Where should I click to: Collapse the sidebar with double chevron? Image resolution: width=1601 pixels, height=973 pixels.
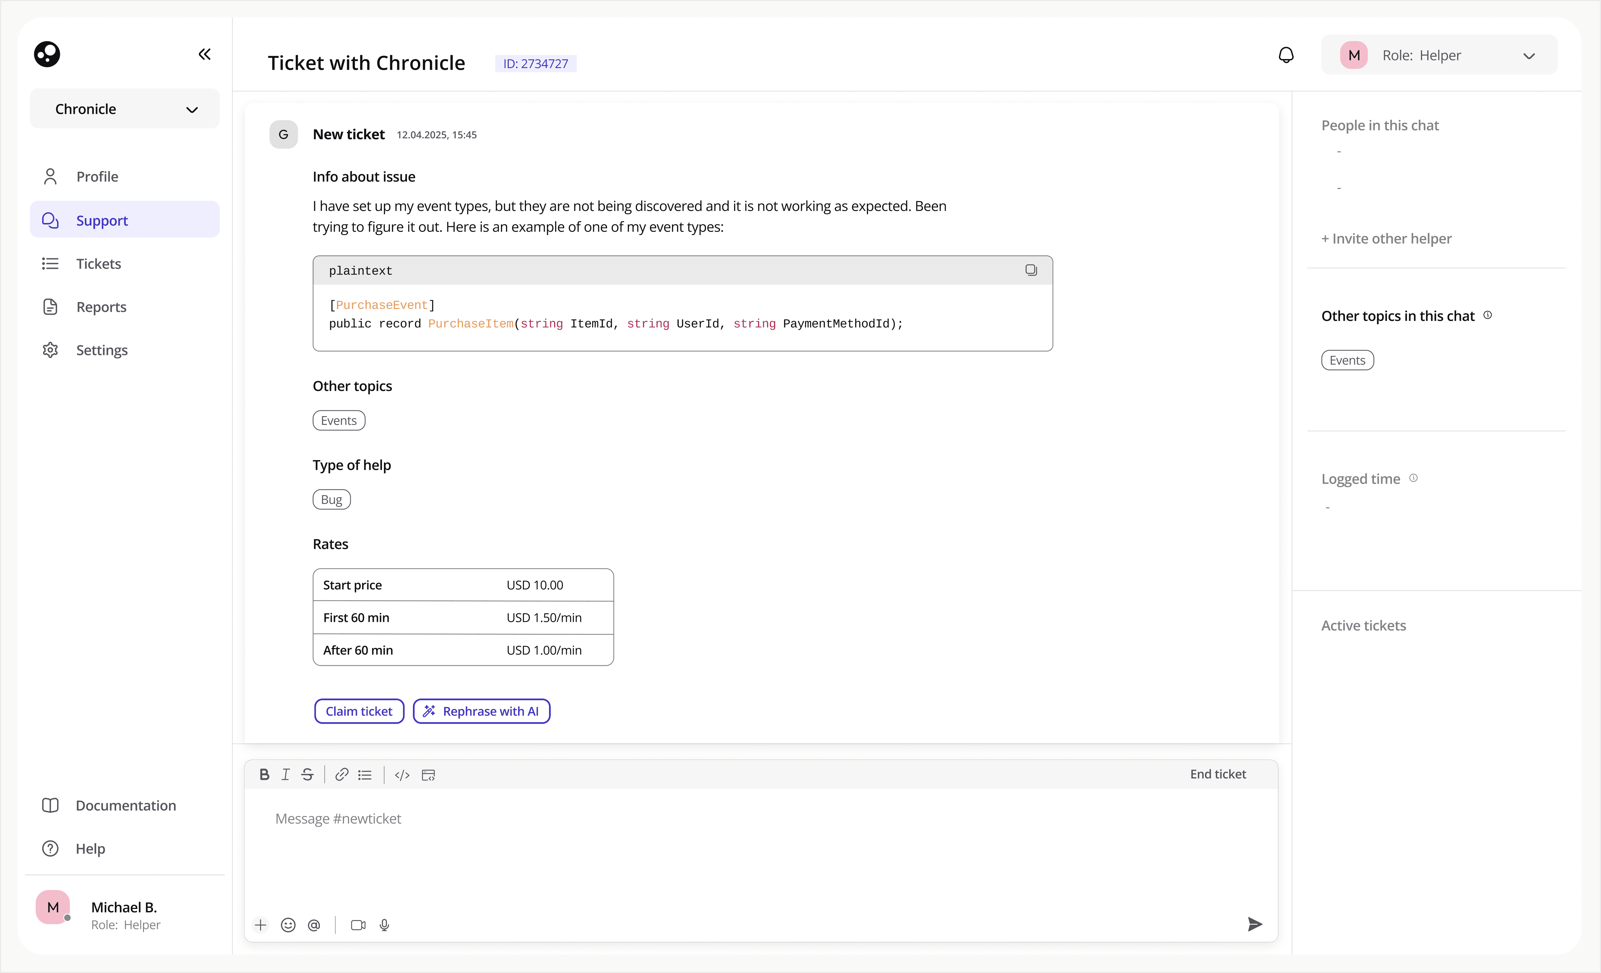click(205, 54)
